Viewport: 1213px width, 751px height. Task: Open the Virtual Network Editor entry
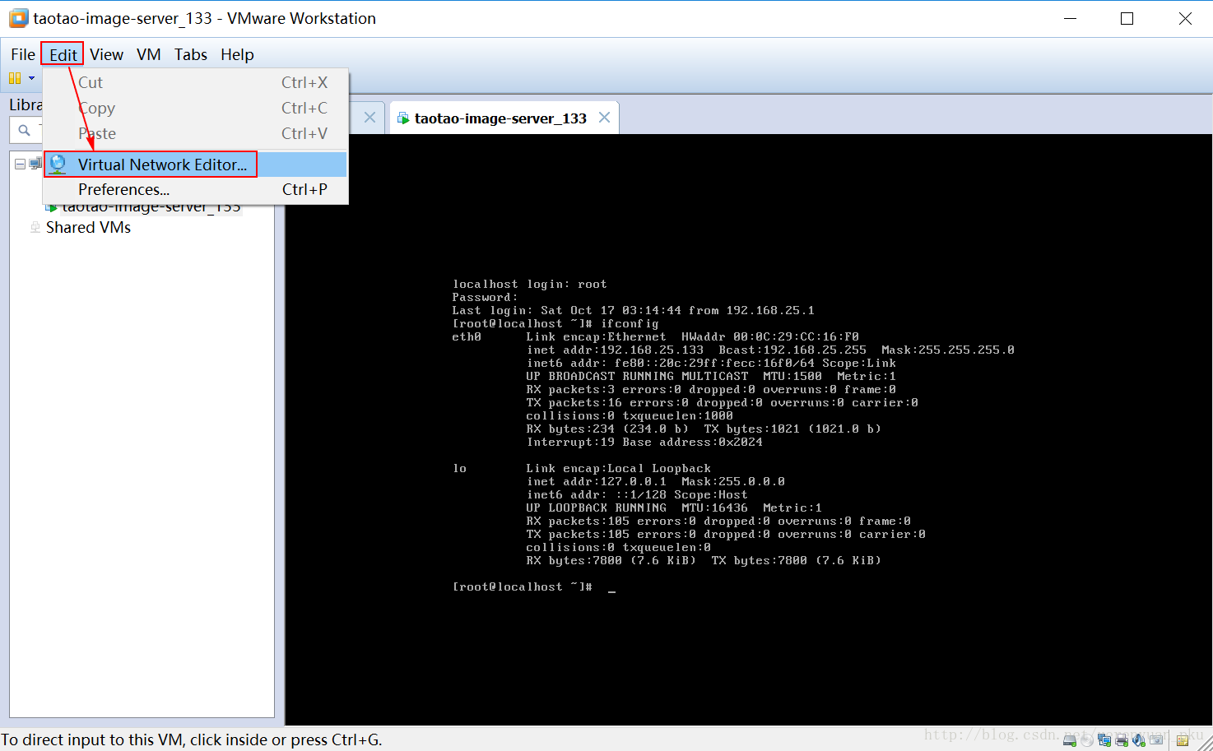pos(195,165)
